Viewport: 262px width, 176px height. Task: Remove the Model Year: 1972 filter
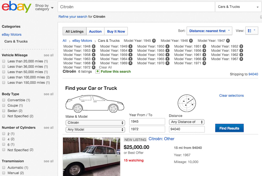[x=94, y=67]
